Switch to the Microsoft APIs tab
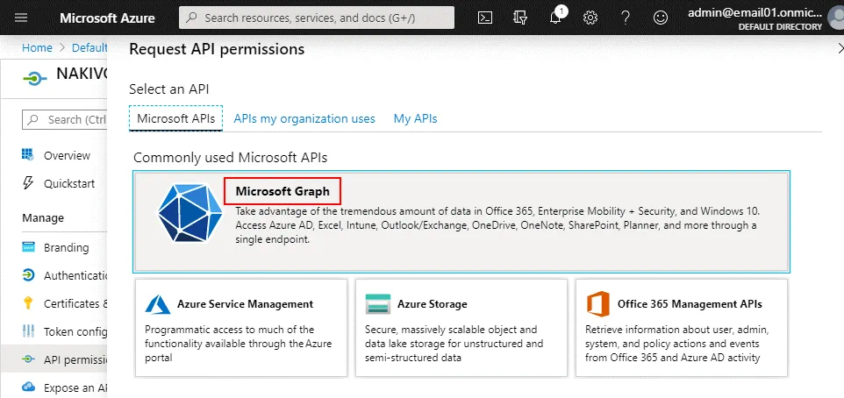844x398 pixels. 176,118
